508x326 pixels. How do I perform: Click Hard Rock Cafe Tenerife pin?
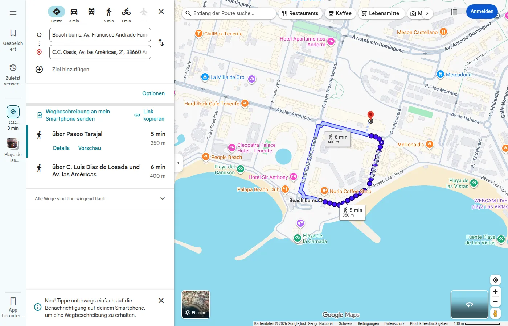tap(245, 104)
